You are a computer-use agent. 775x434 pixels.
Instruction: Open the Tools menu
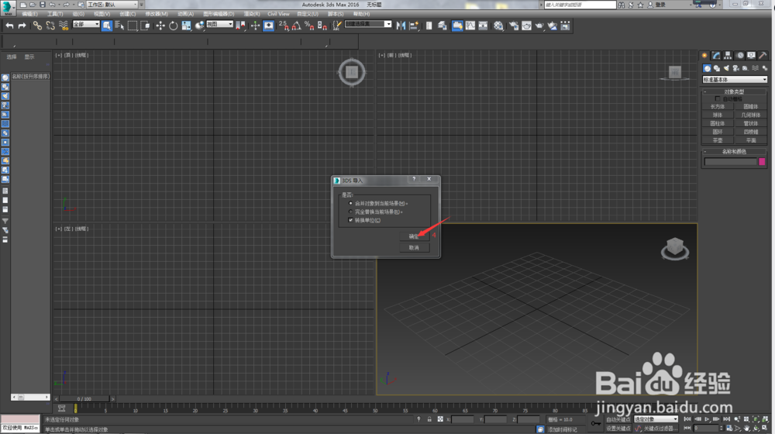point(55,14)
